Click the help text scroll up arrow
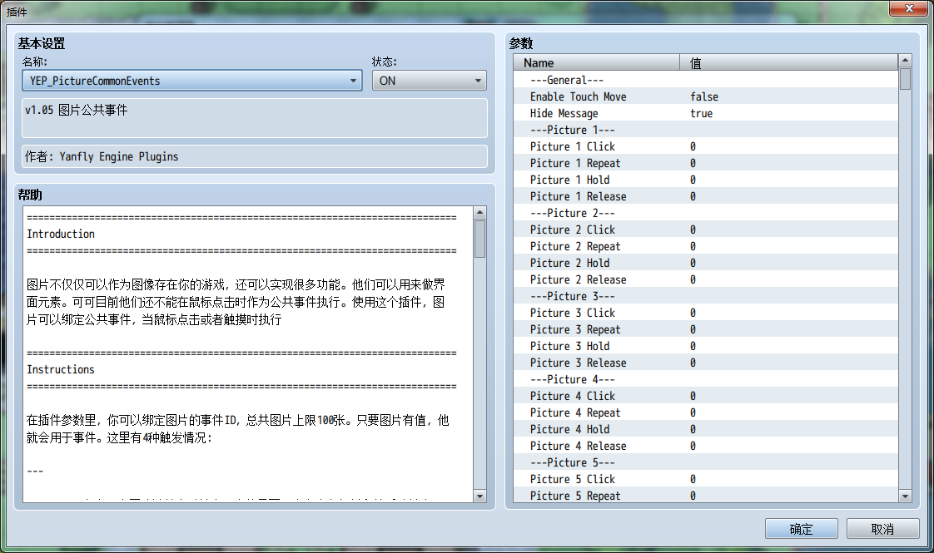 [x=480, y=213]
